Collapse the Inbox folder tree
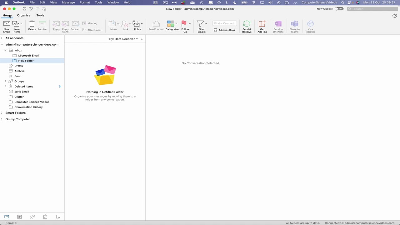The height and width of the screenshot is (225, 400). coord(5,50)
